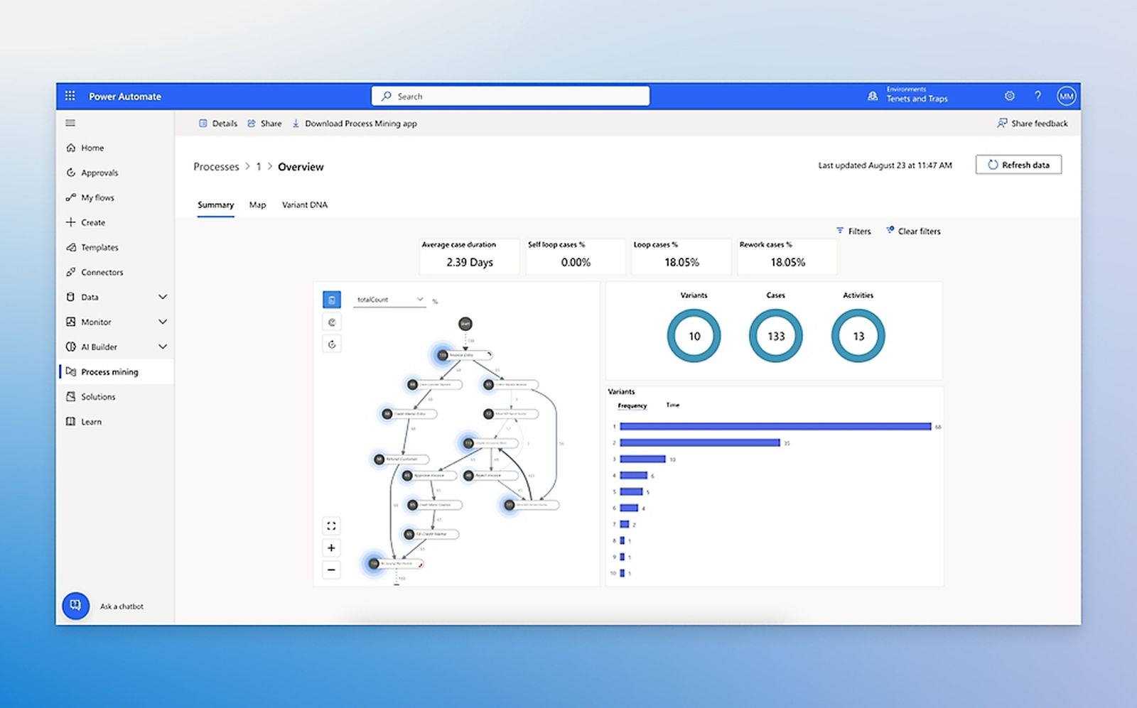Screen dimensions: 1137x708
Task: Open the AI Builder section
Action: tap(98, 347)
